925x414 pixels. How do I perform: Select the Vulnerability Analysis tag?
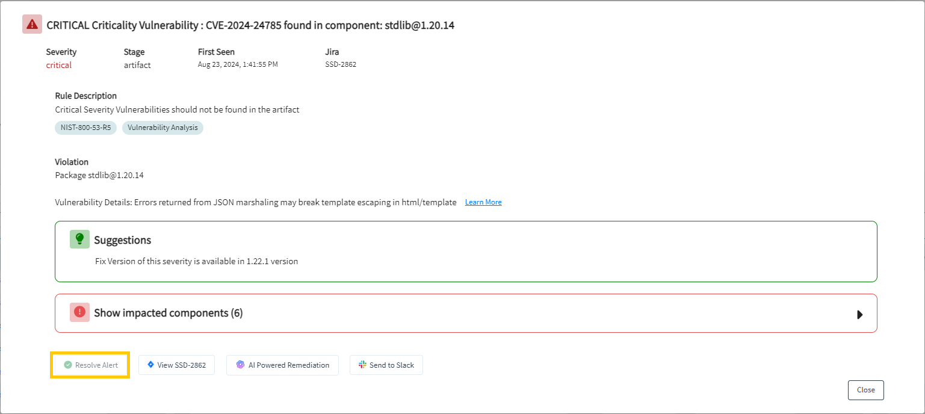coord(162,128)
